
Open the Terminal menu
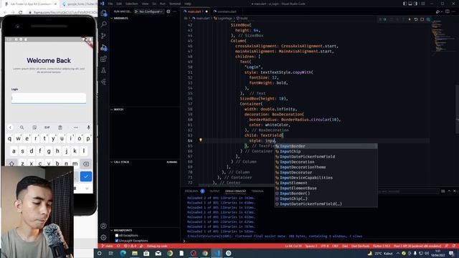pos(175,4)
